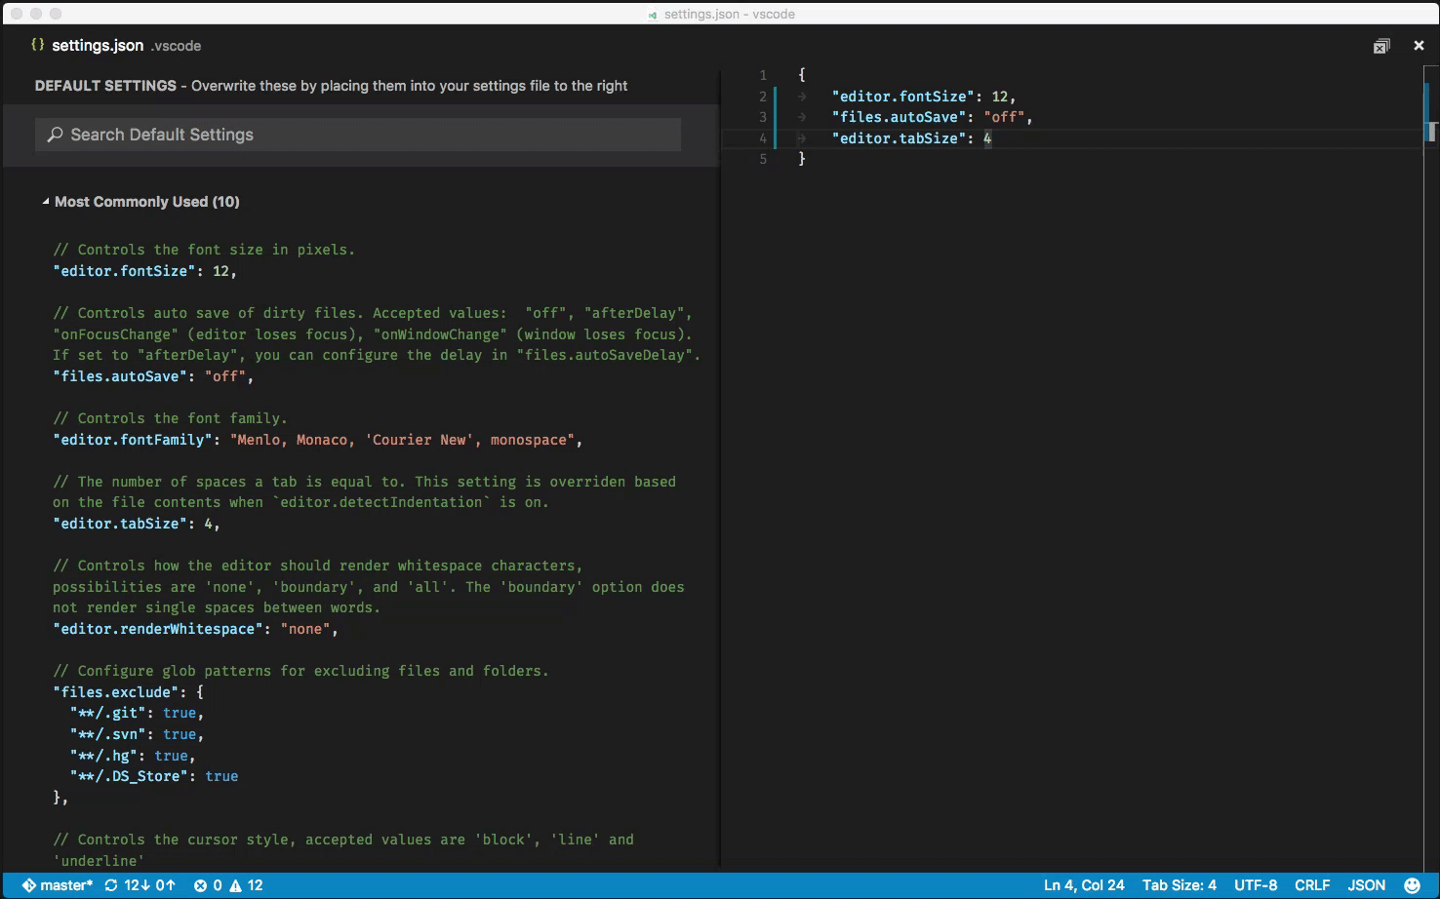This screenshot has height=899, width=1440.
Task: Click the smiley feedback icon in status bar
Action: (x=1412, y=885)
